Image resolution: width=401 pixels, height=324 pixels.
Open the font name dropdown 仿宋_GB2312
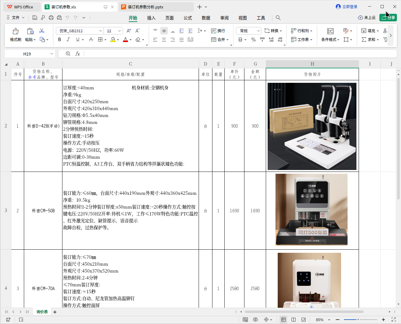tap(100, 31)
